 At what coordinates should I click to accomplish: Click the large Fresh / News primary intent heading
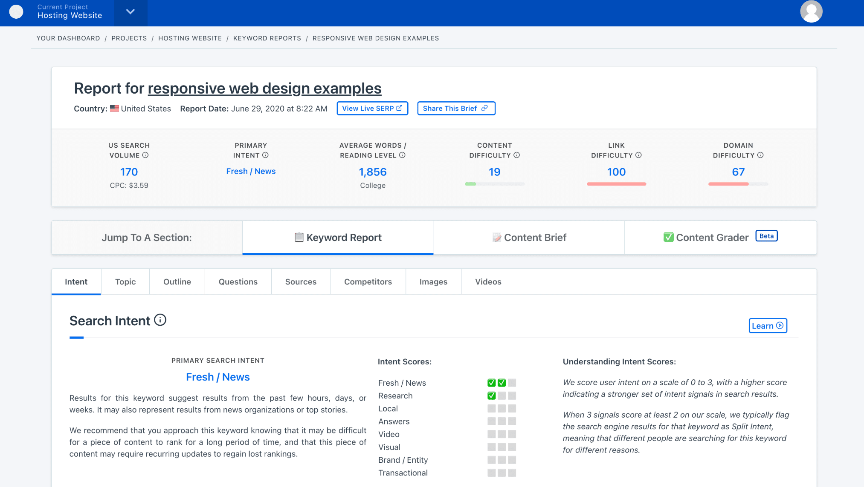click(218, 377)
